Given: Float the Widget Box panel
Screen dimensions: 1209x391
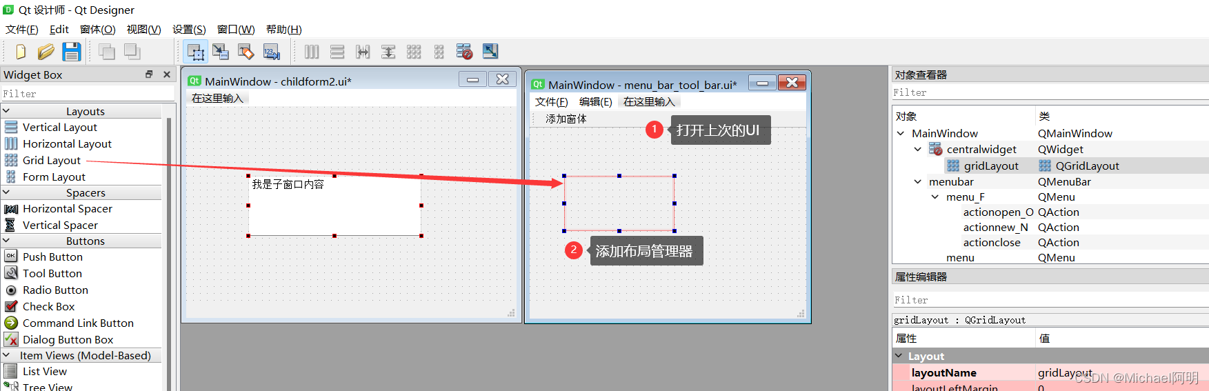Looking at the screenshot, I should click(149, 74).
